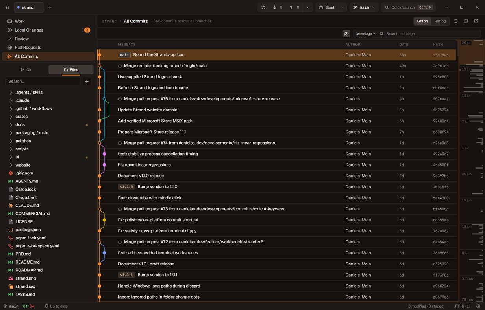Click the UTF-8 · LF encoding indicator
The image size is (485, 310).
pos(462,306)
